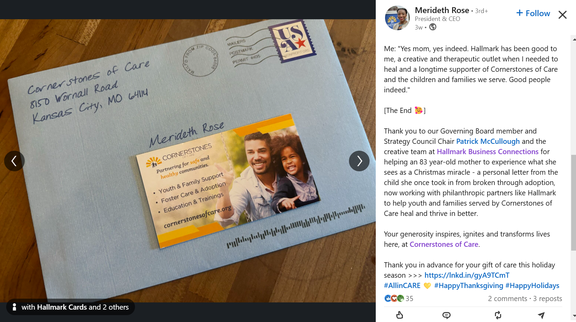Visit the Cornerstones of Care page link
This screenshot has height=322, width=576.
[x=444, y=244]
